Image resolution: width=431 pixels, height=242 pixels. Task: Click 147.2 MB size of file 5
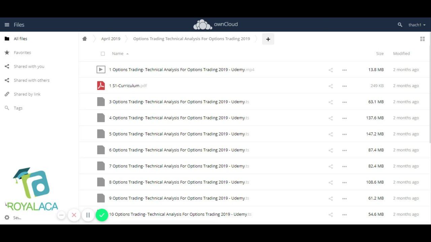pos(375,134)
